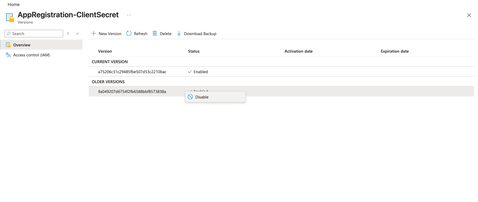Click the Access control people icon
The image size is (478, 202).
tap(8, 55)
